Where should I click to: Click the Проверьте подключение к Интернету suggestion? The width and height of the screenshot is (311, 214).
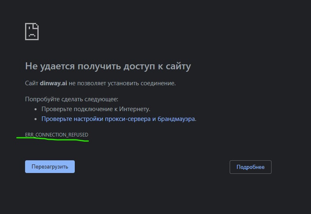tap(96, 109)
